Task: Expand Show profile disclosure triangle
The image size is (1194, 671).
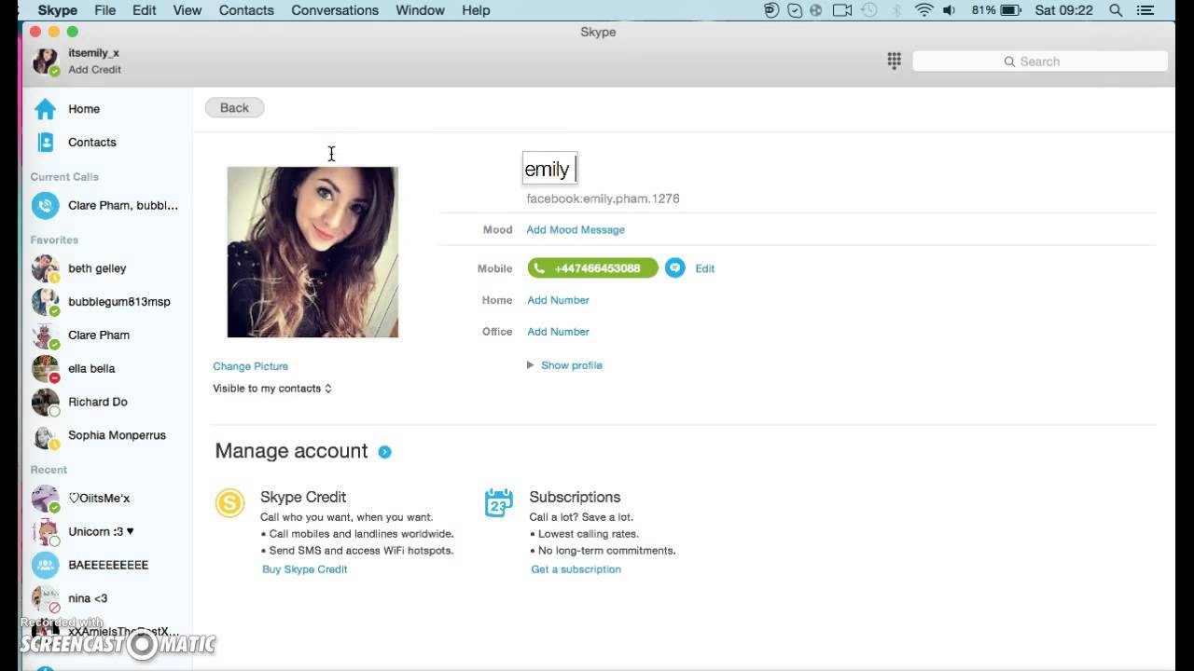Action: pyautogui.click(x=530, y=365)
